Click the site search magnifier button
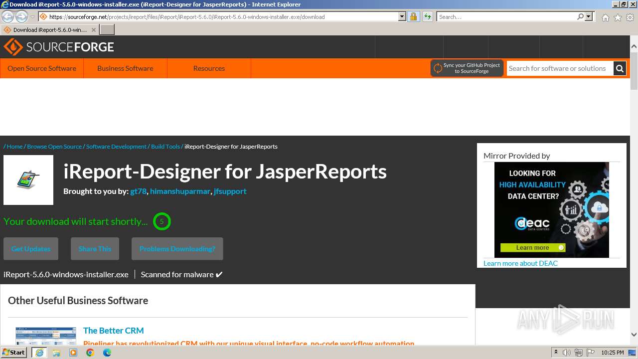Viewport: 638px width, 359px height. pos(620,68)
